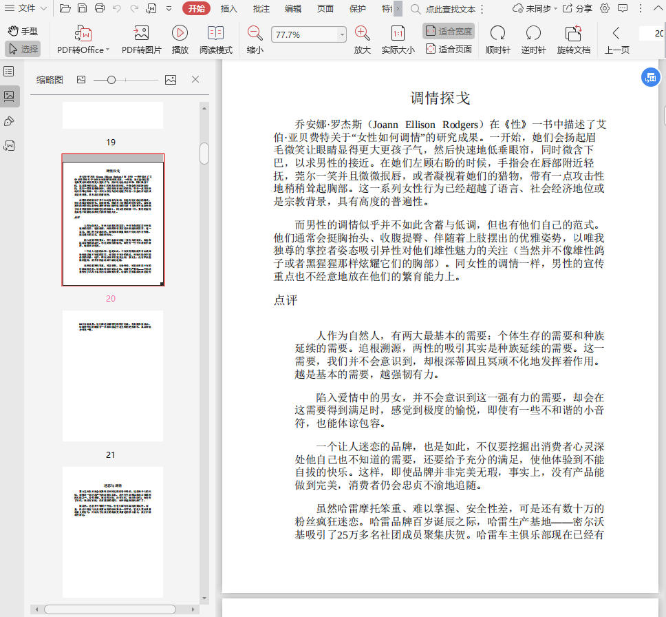Image resolution: width=666 pixels, height=617 pixels.
Task: Activate the 手型 hand tool
Action: point(23,31)
